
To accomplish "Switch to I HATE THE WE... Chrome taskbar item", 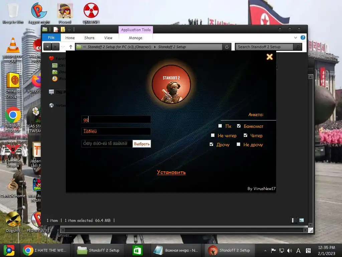I will [x=45, y=250].
